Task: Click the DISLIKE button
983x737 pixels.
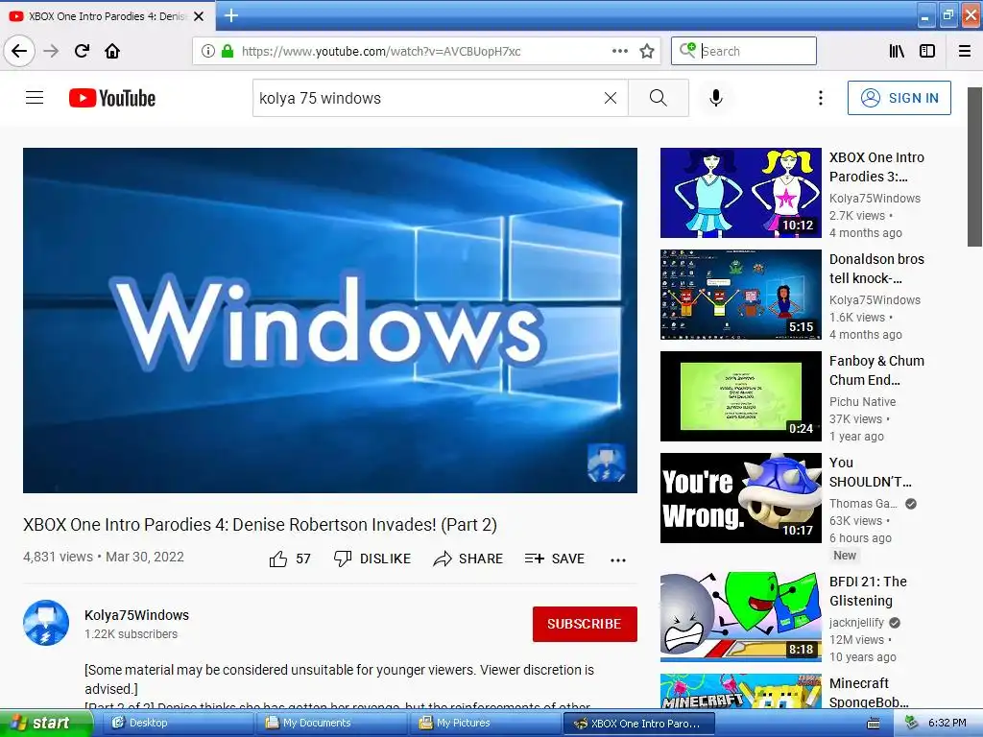Action: pos(372,559)
